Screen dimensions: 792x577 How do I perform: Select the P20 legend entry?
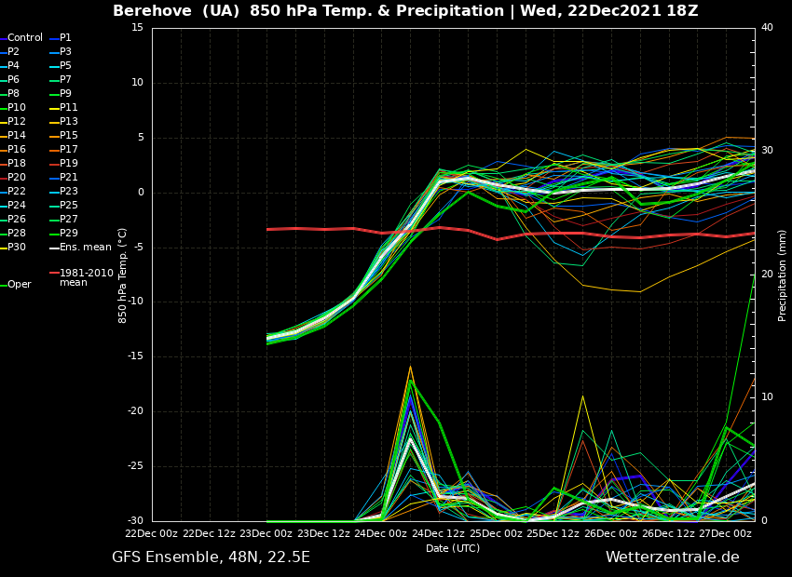click(x=17, y=178)
